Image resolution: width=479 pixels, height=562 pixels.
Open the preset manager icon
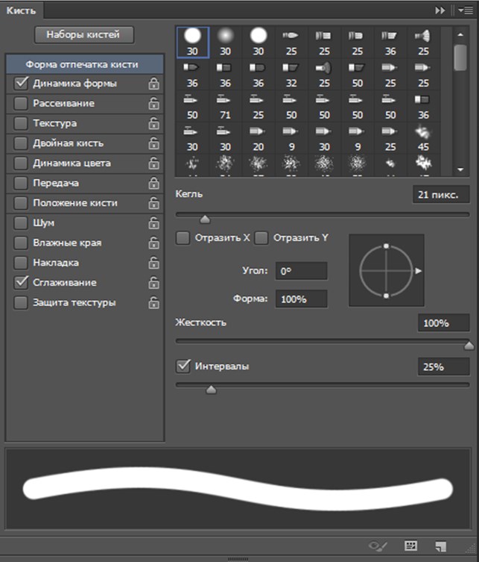[x=410, y=546]
